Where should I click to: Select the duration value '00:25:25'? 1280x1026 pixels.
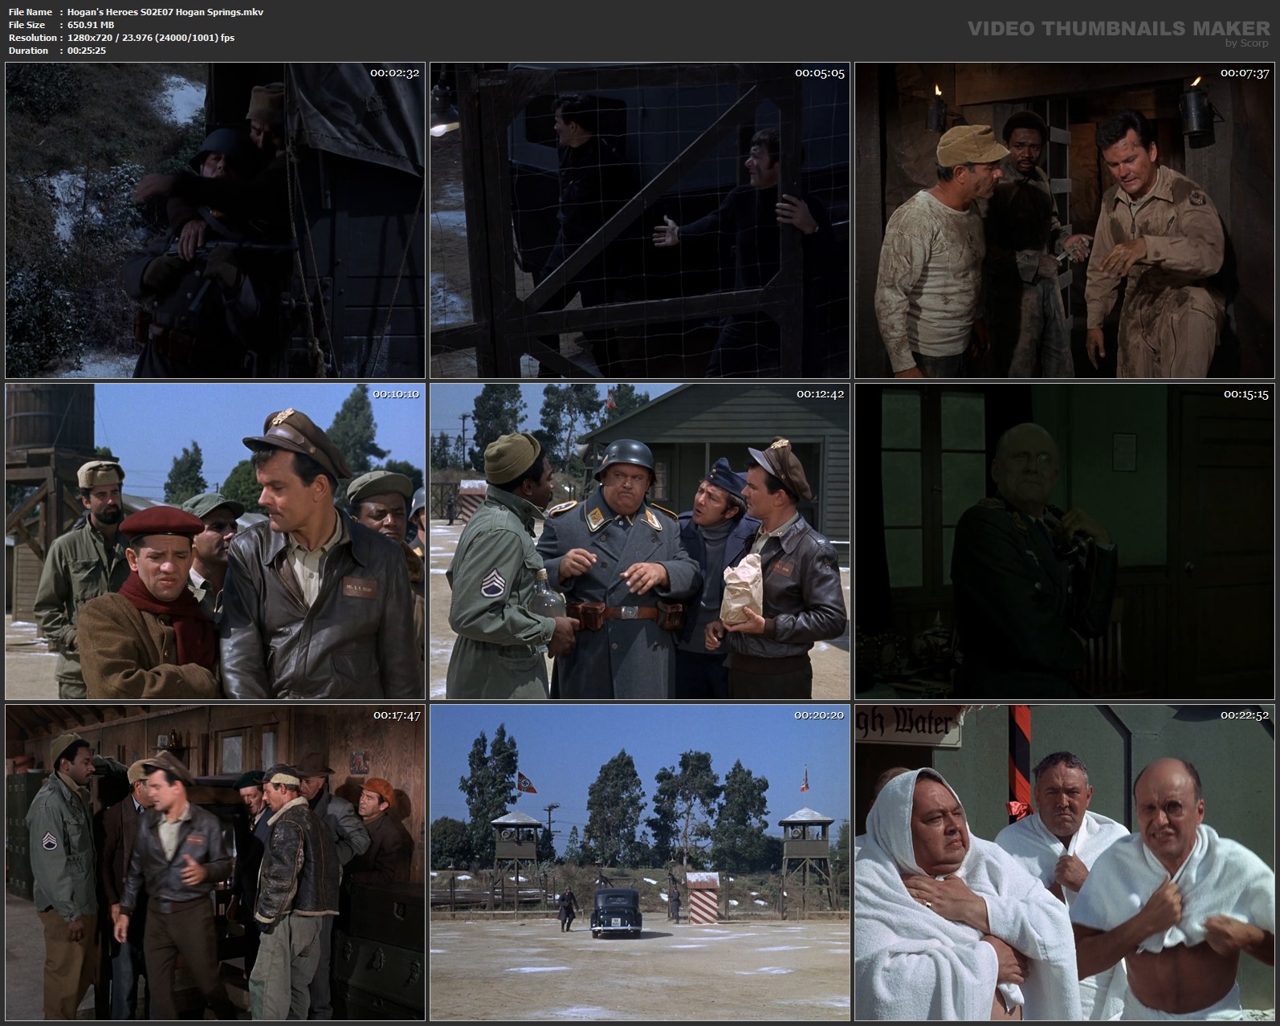(x=87, y=51)
